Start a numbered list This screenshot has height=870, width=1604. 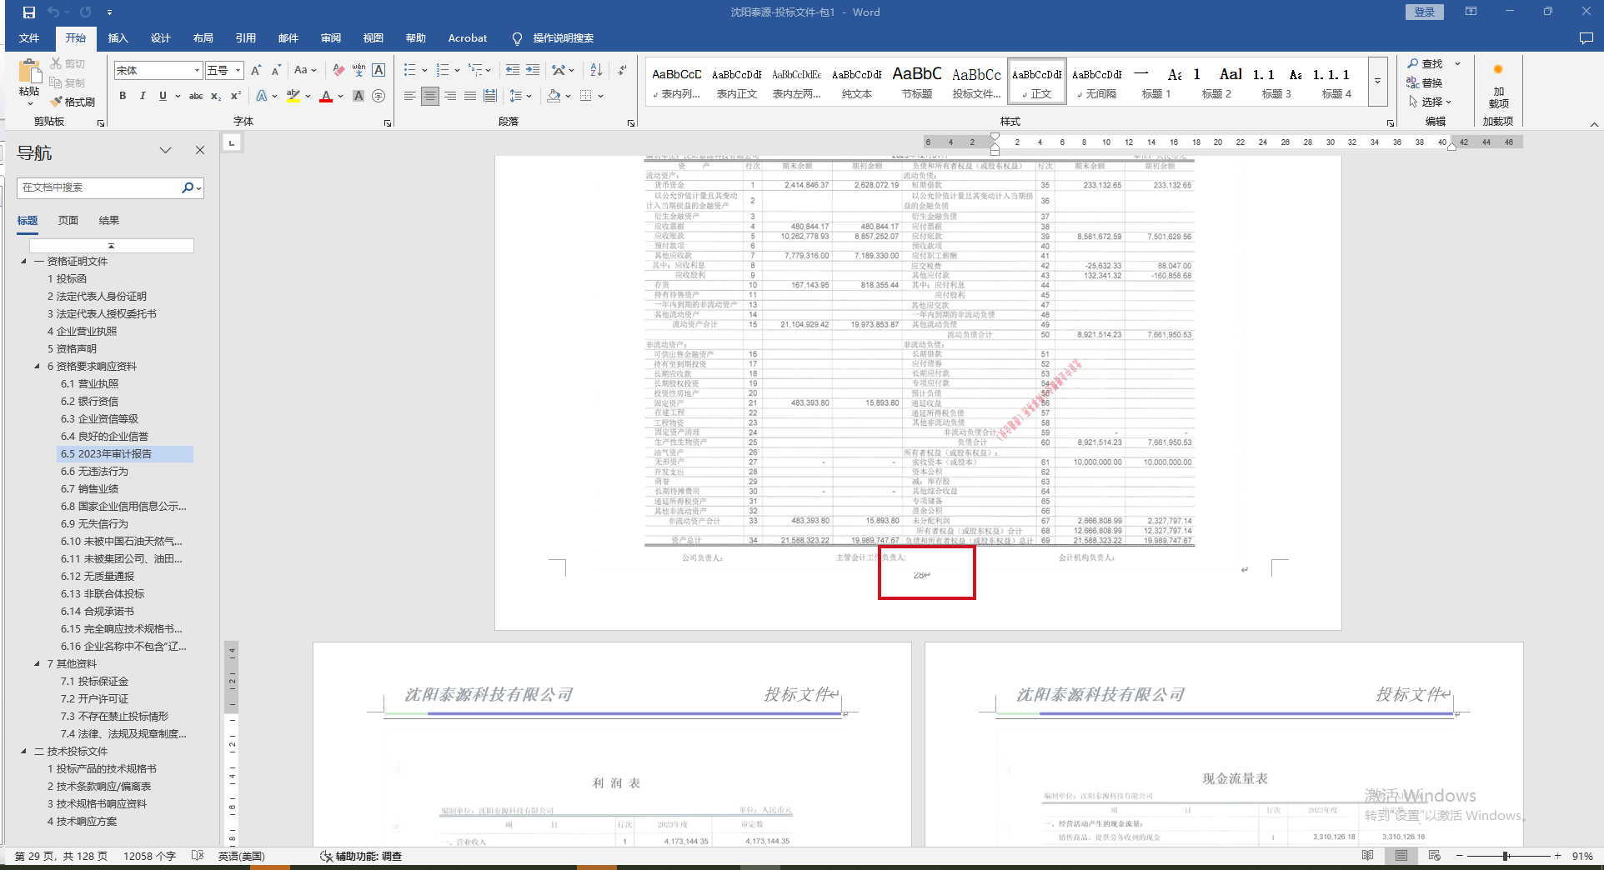[443, 71]
